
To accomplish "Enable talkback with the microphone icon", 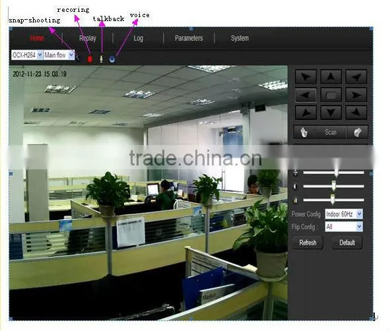I will tap(101, 59).
